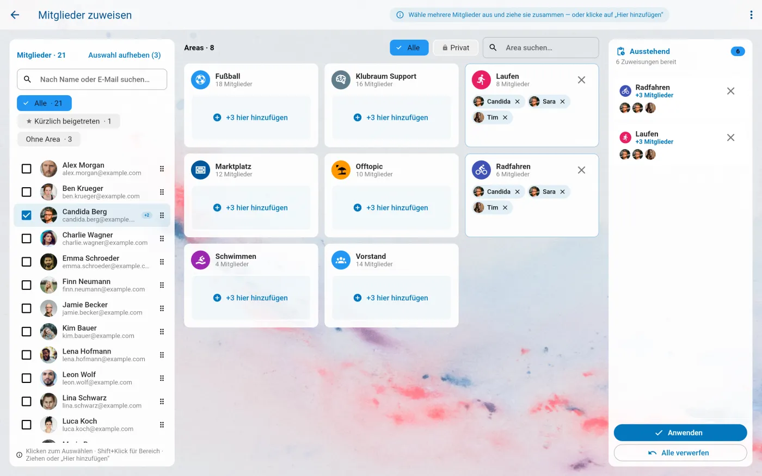Filter members by Ohne Area

coord(49,139)
